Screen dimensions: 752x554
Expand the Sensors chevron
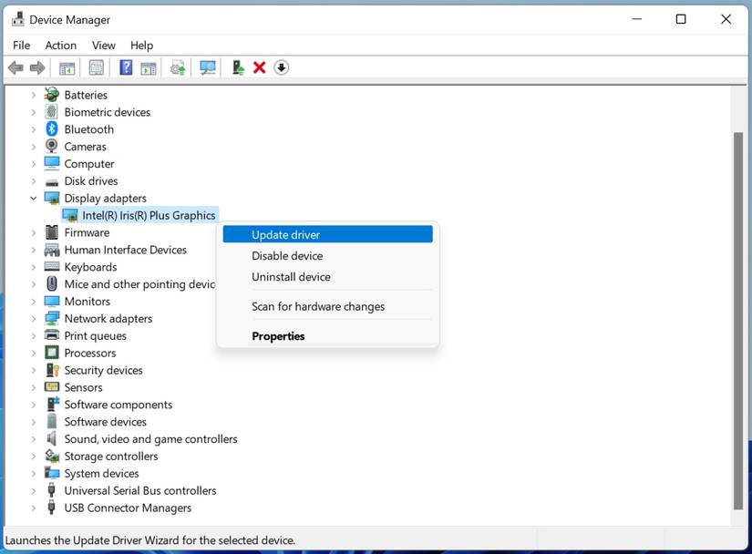point(33,387)
